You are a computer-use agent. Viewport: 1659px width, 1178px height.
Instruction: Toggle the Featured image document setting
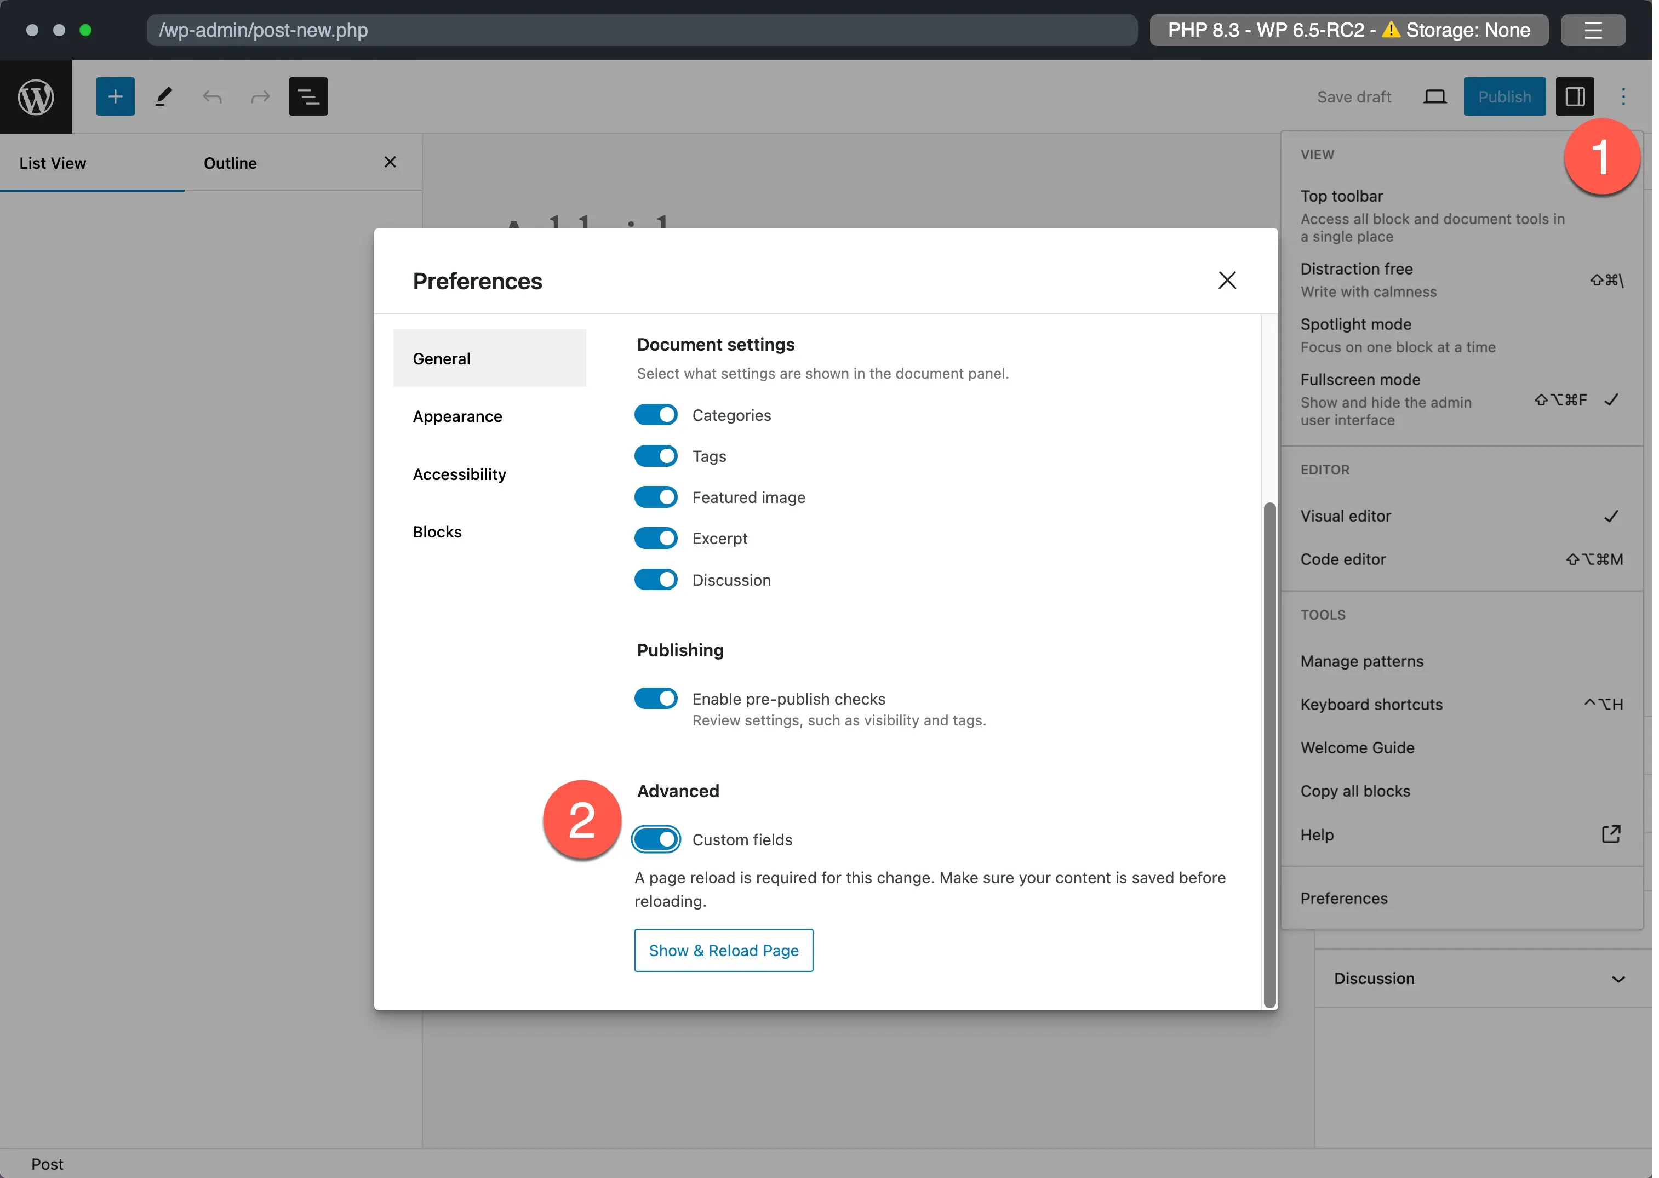tap(657, 497)
